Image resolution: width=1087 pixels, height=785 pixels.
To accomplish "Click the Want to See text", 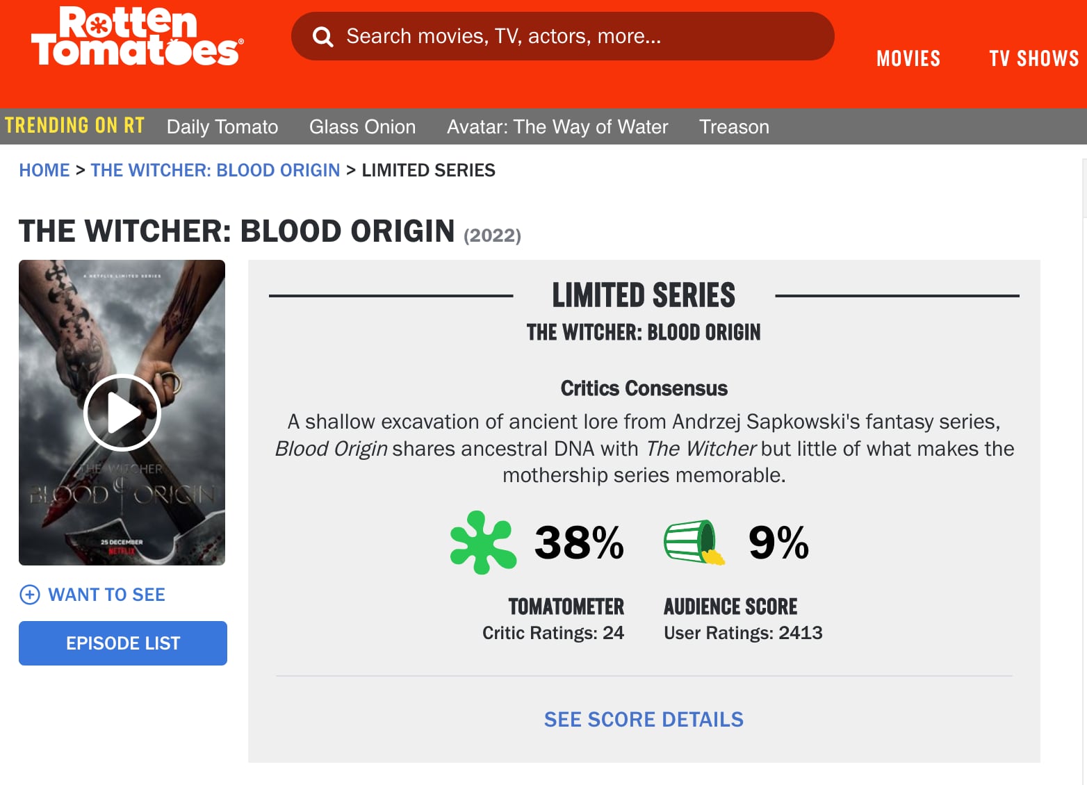I will pos(106,595).
